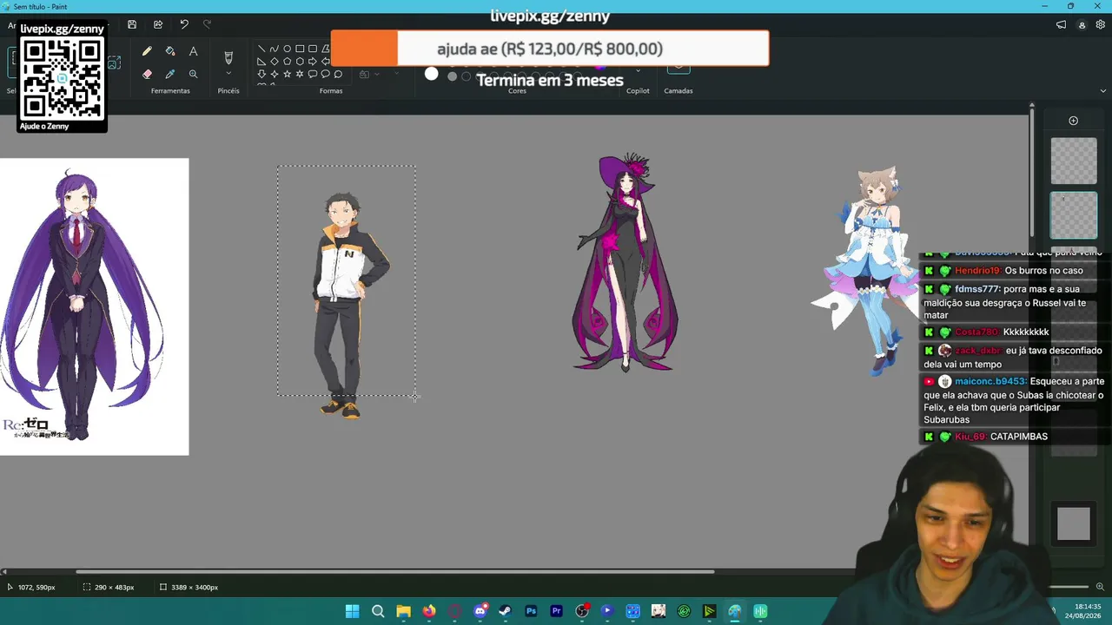The width and height of the screenshot is (1112, 625).
Task: Select the Magnifier zoom tool
Action: tap(193, 75)
